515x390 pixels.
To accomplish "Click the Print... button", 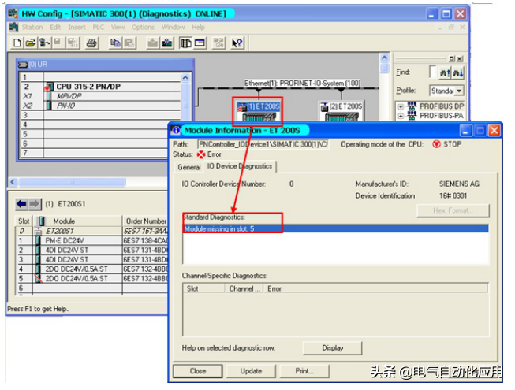I will click(304, 370).
